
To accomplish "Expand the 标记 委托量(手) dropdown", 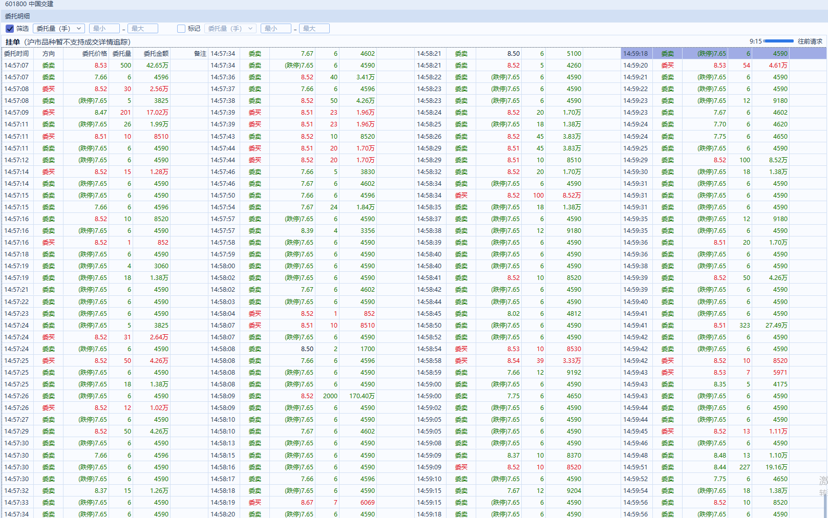I will 230,29.
